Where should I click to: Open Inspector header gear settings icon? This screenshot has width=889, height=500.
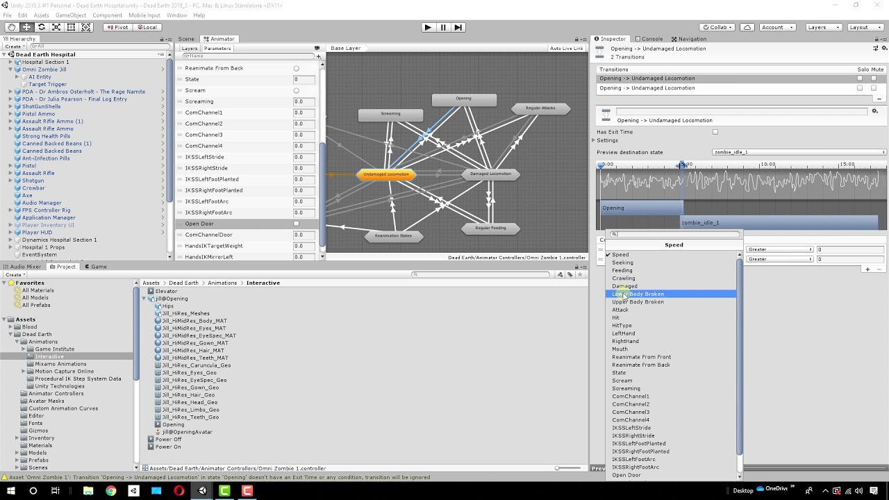point(883,49)
